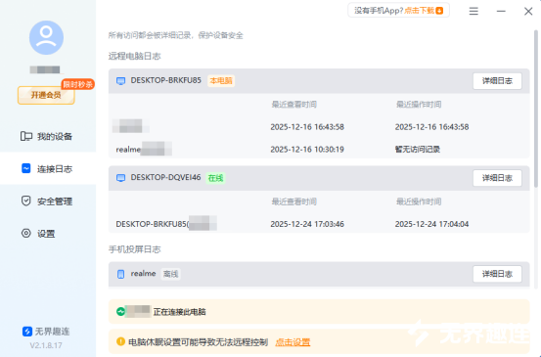Open 详细日志 for DESKTOP-BRKFU85
Viewport: 541px width, 357px height.
click(x=497, y=81)
